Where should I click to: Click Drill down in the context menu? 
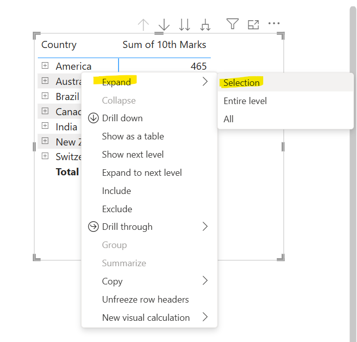122,118
